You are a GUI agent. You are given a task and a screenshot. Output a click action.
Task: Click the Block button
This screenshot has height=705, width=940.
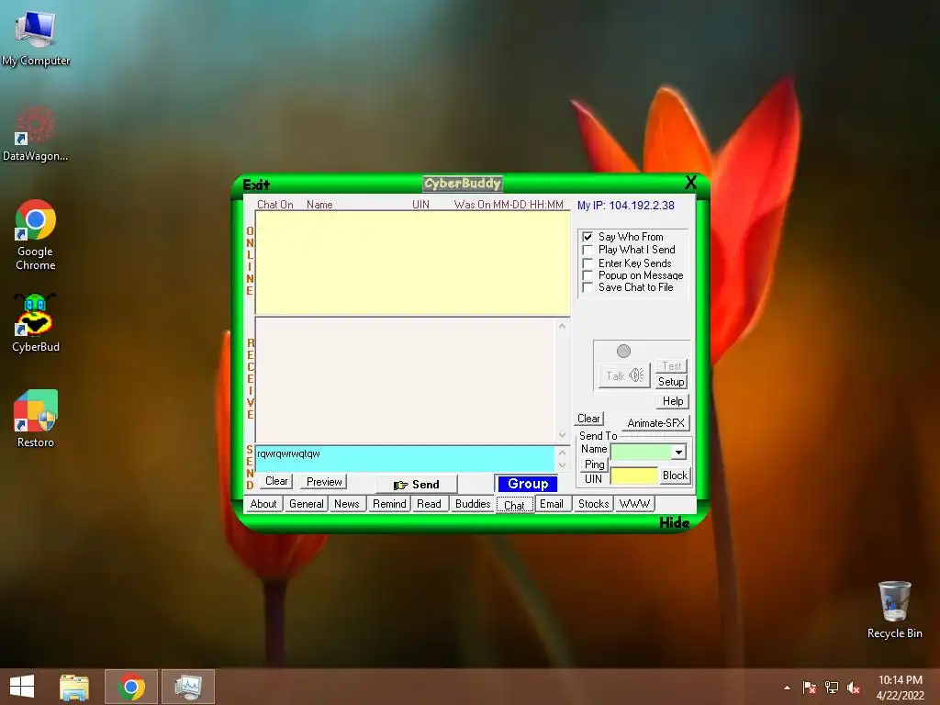[x=675, y=476]
